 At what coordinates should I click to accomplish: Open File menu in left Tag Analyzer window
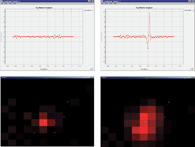[2, 4]
